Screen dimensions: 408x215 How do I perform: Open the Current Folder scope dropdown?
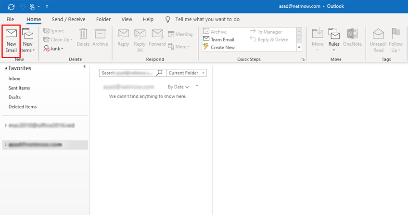pos(186,73)
